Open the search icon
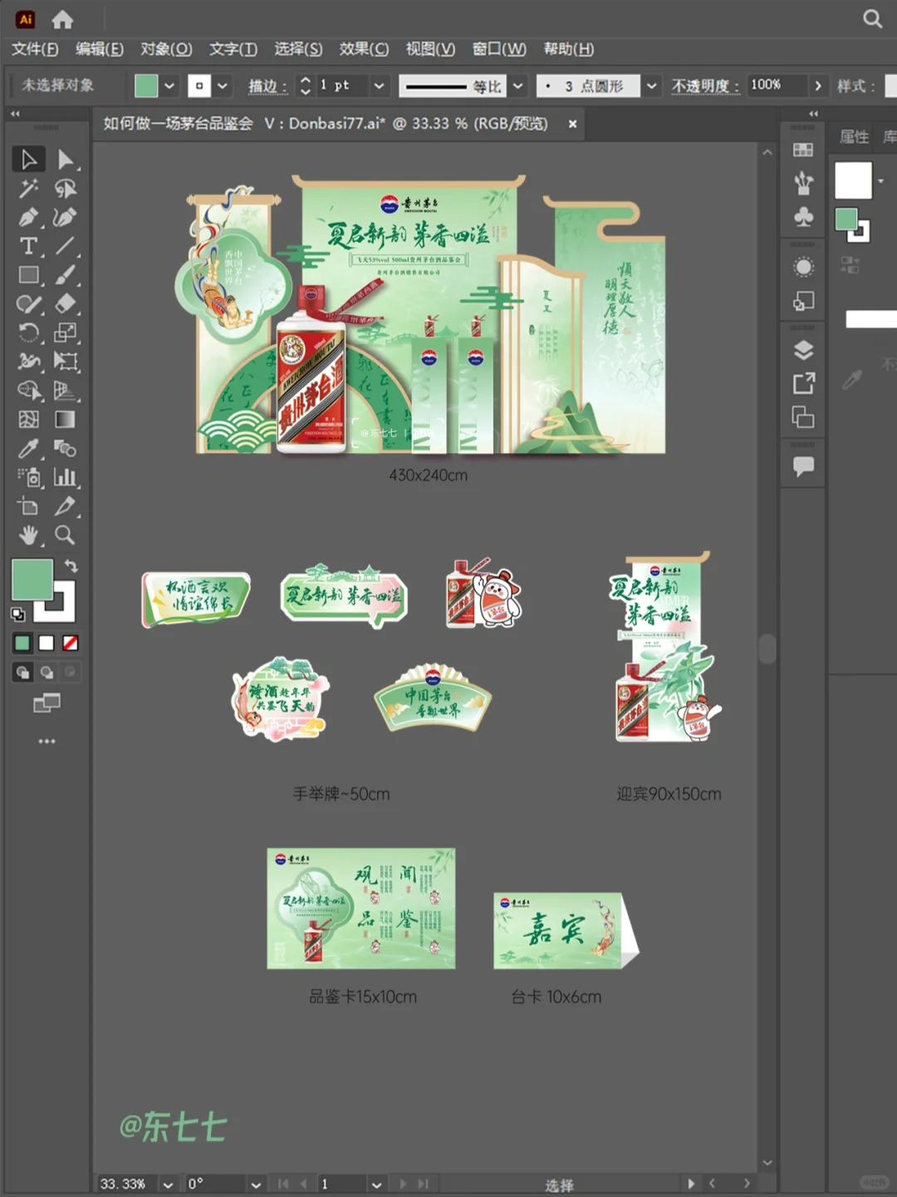This screenshot has height=1197, width=897. tap(872, 18)
